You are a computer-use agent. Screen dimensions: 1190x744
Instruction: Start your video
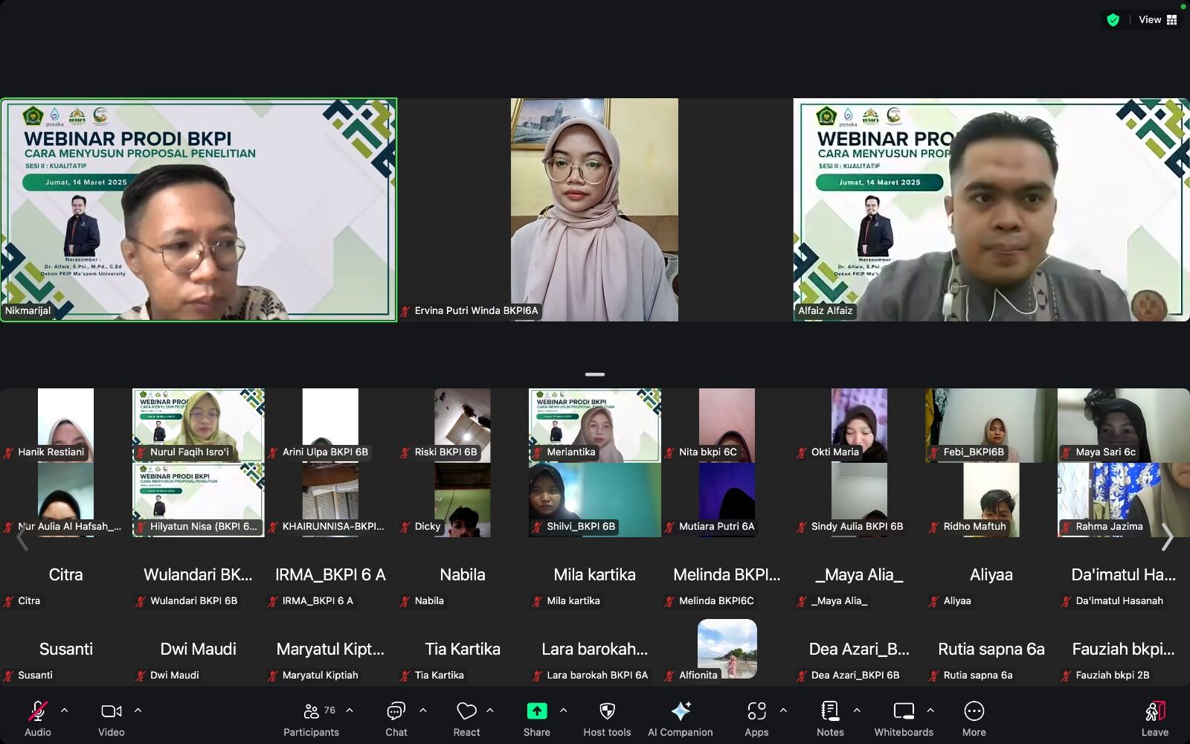point(111,713)
